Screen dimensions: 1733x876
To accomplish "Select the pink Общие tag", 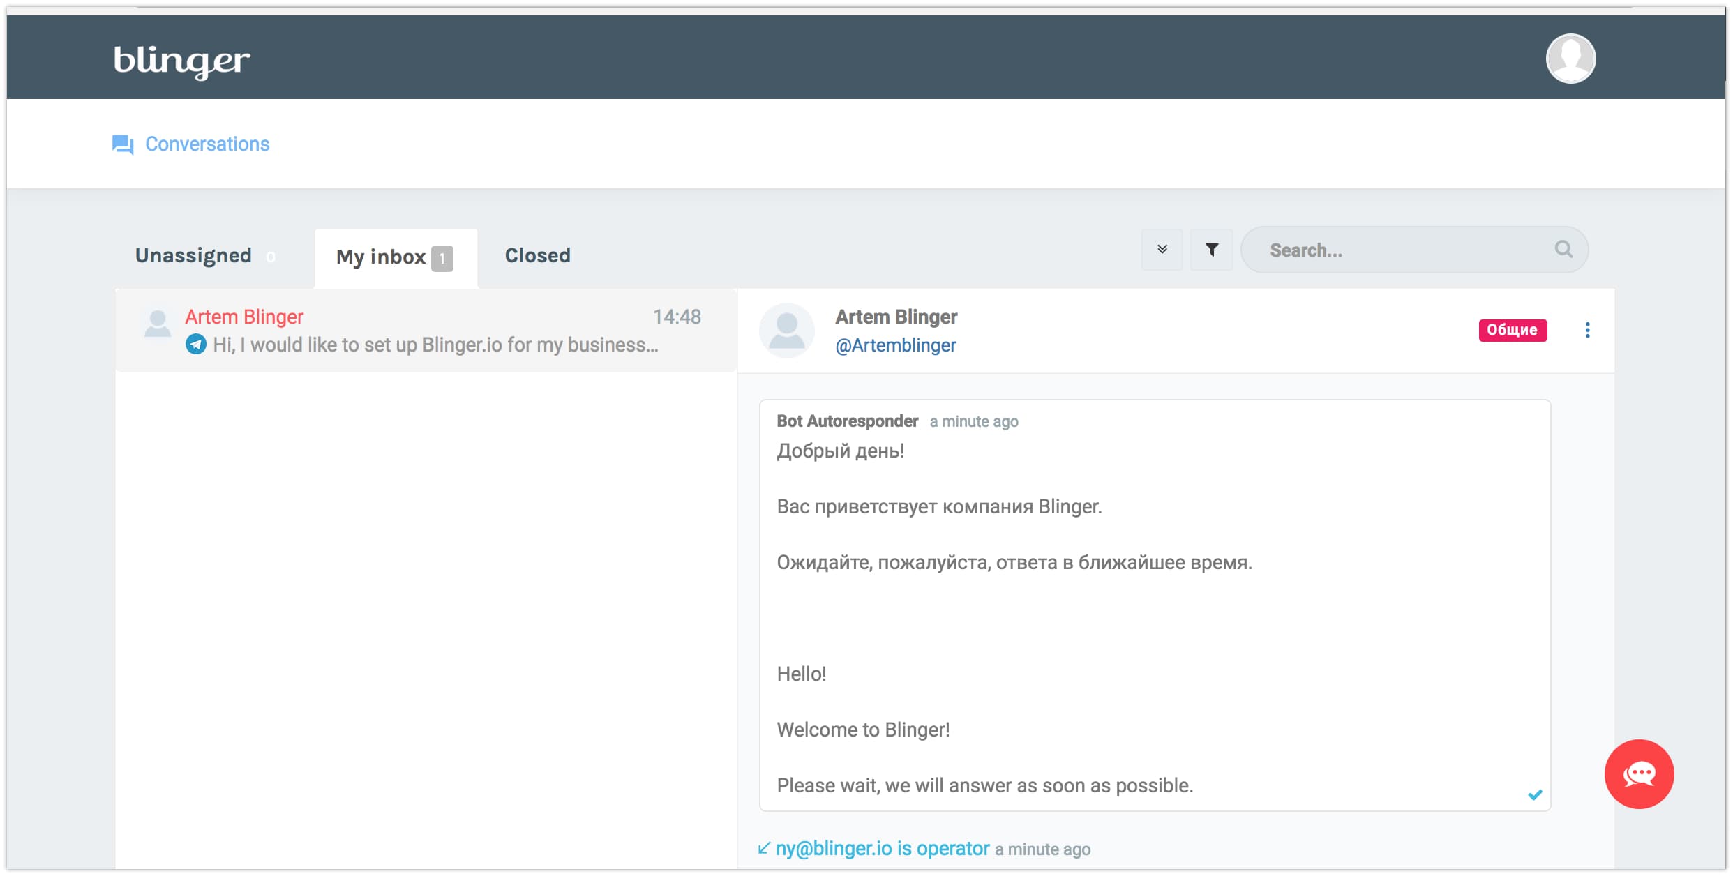I will pos(1513,330).
